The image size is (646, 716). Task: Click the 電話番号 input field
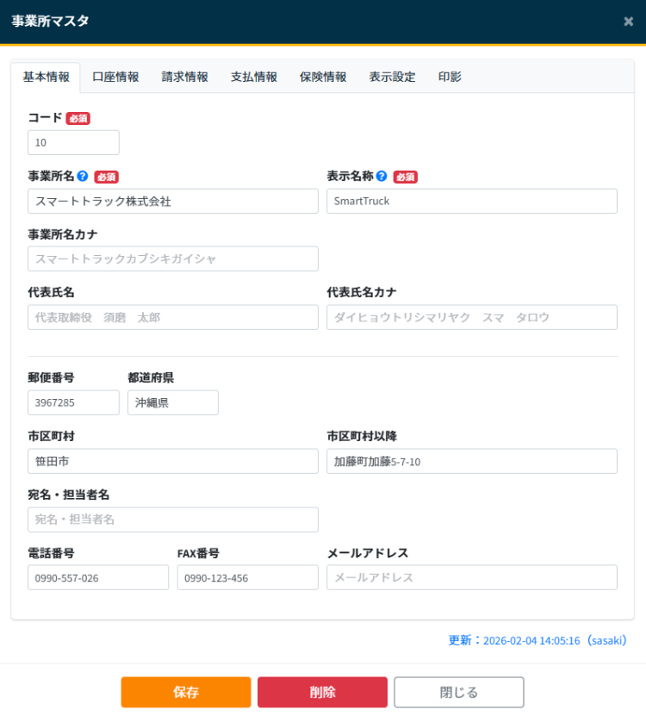click(98, 577)
